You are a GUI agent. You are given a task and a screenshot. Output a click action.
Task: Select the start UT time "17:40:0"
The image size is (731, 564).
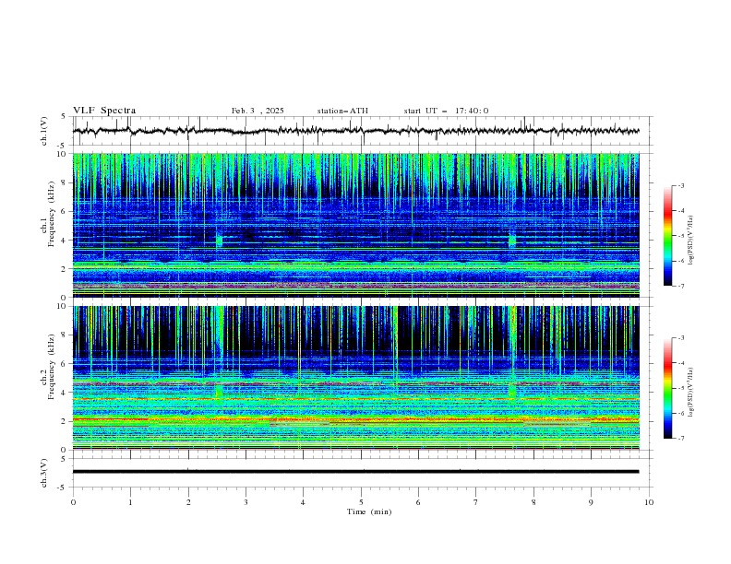[472, 111]
